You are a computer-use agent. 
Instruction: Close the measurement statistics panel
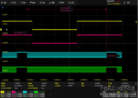click(x=136, y=83)
